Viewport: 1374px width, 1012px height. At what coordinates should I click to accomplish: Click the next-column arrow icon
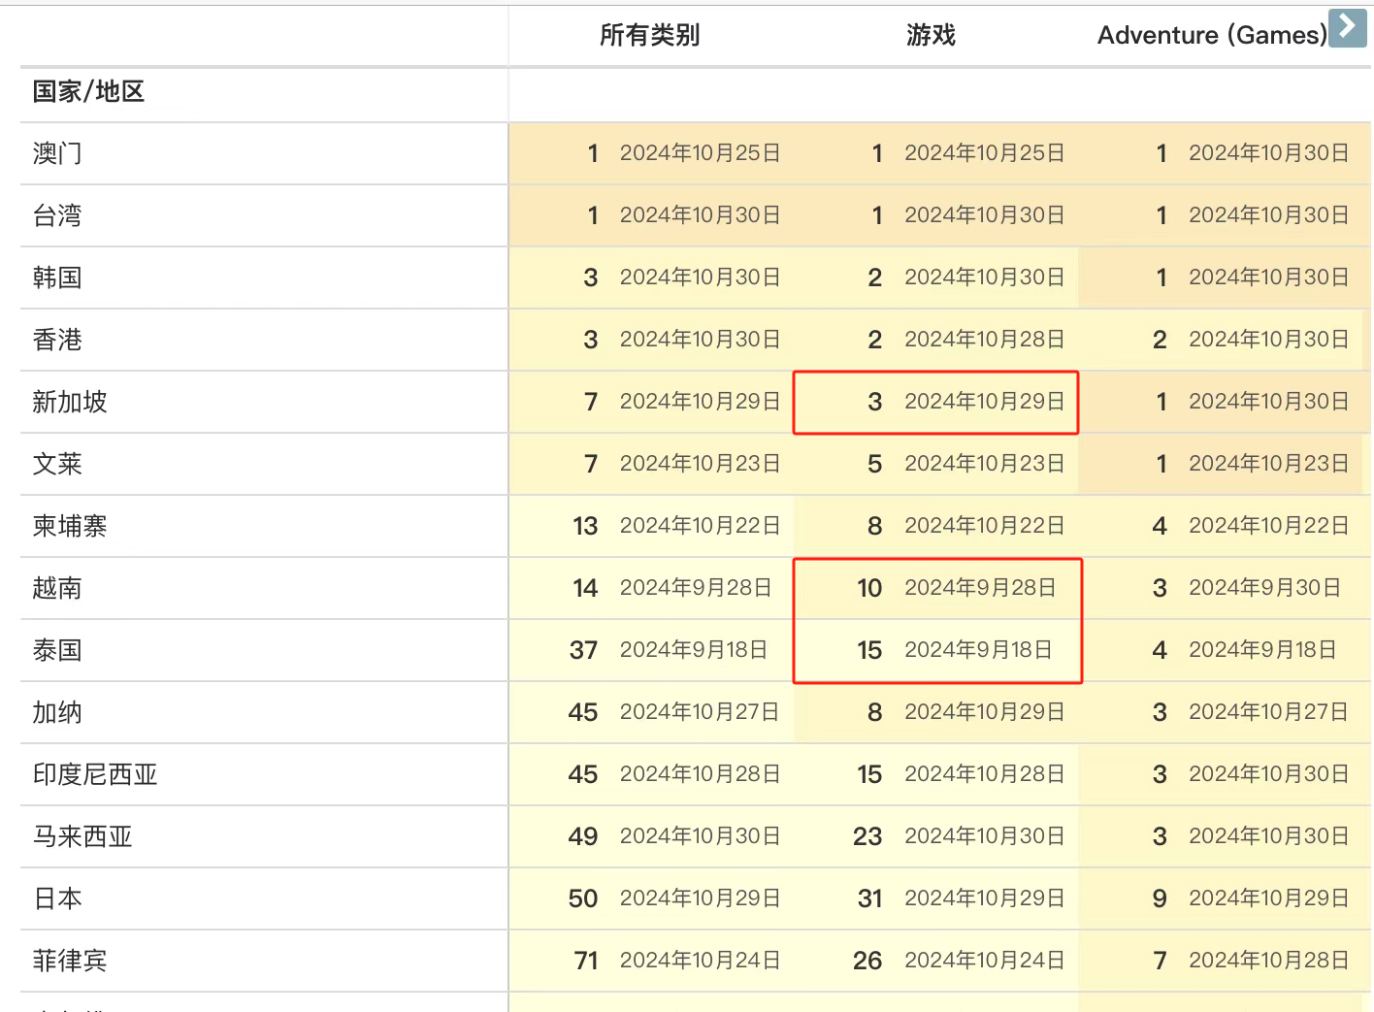pos(1347,28)
